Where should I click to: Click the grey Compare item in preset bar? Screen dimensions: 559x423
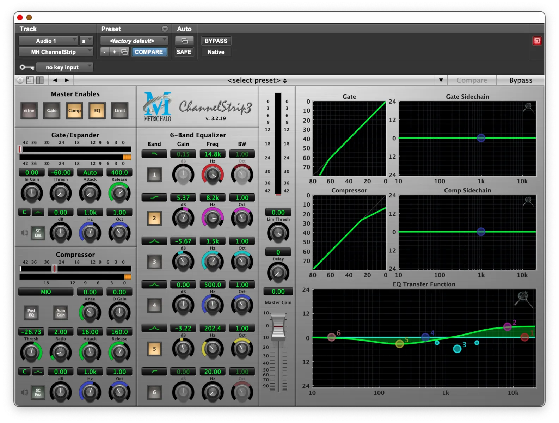click(472, 80)
